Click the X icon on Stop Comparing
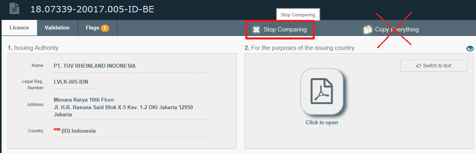476x153 pixels. click(257, 29)
